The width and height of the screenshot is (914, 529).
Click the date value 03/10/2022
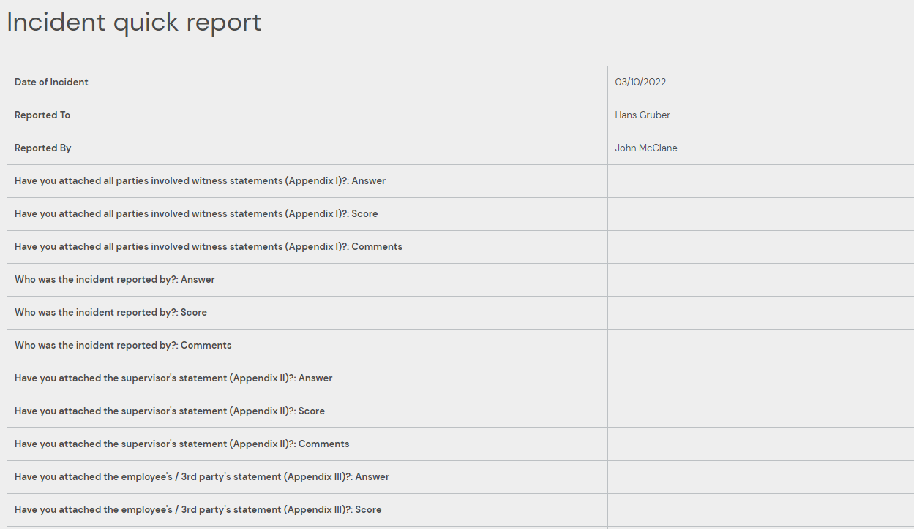click(640, 83)
